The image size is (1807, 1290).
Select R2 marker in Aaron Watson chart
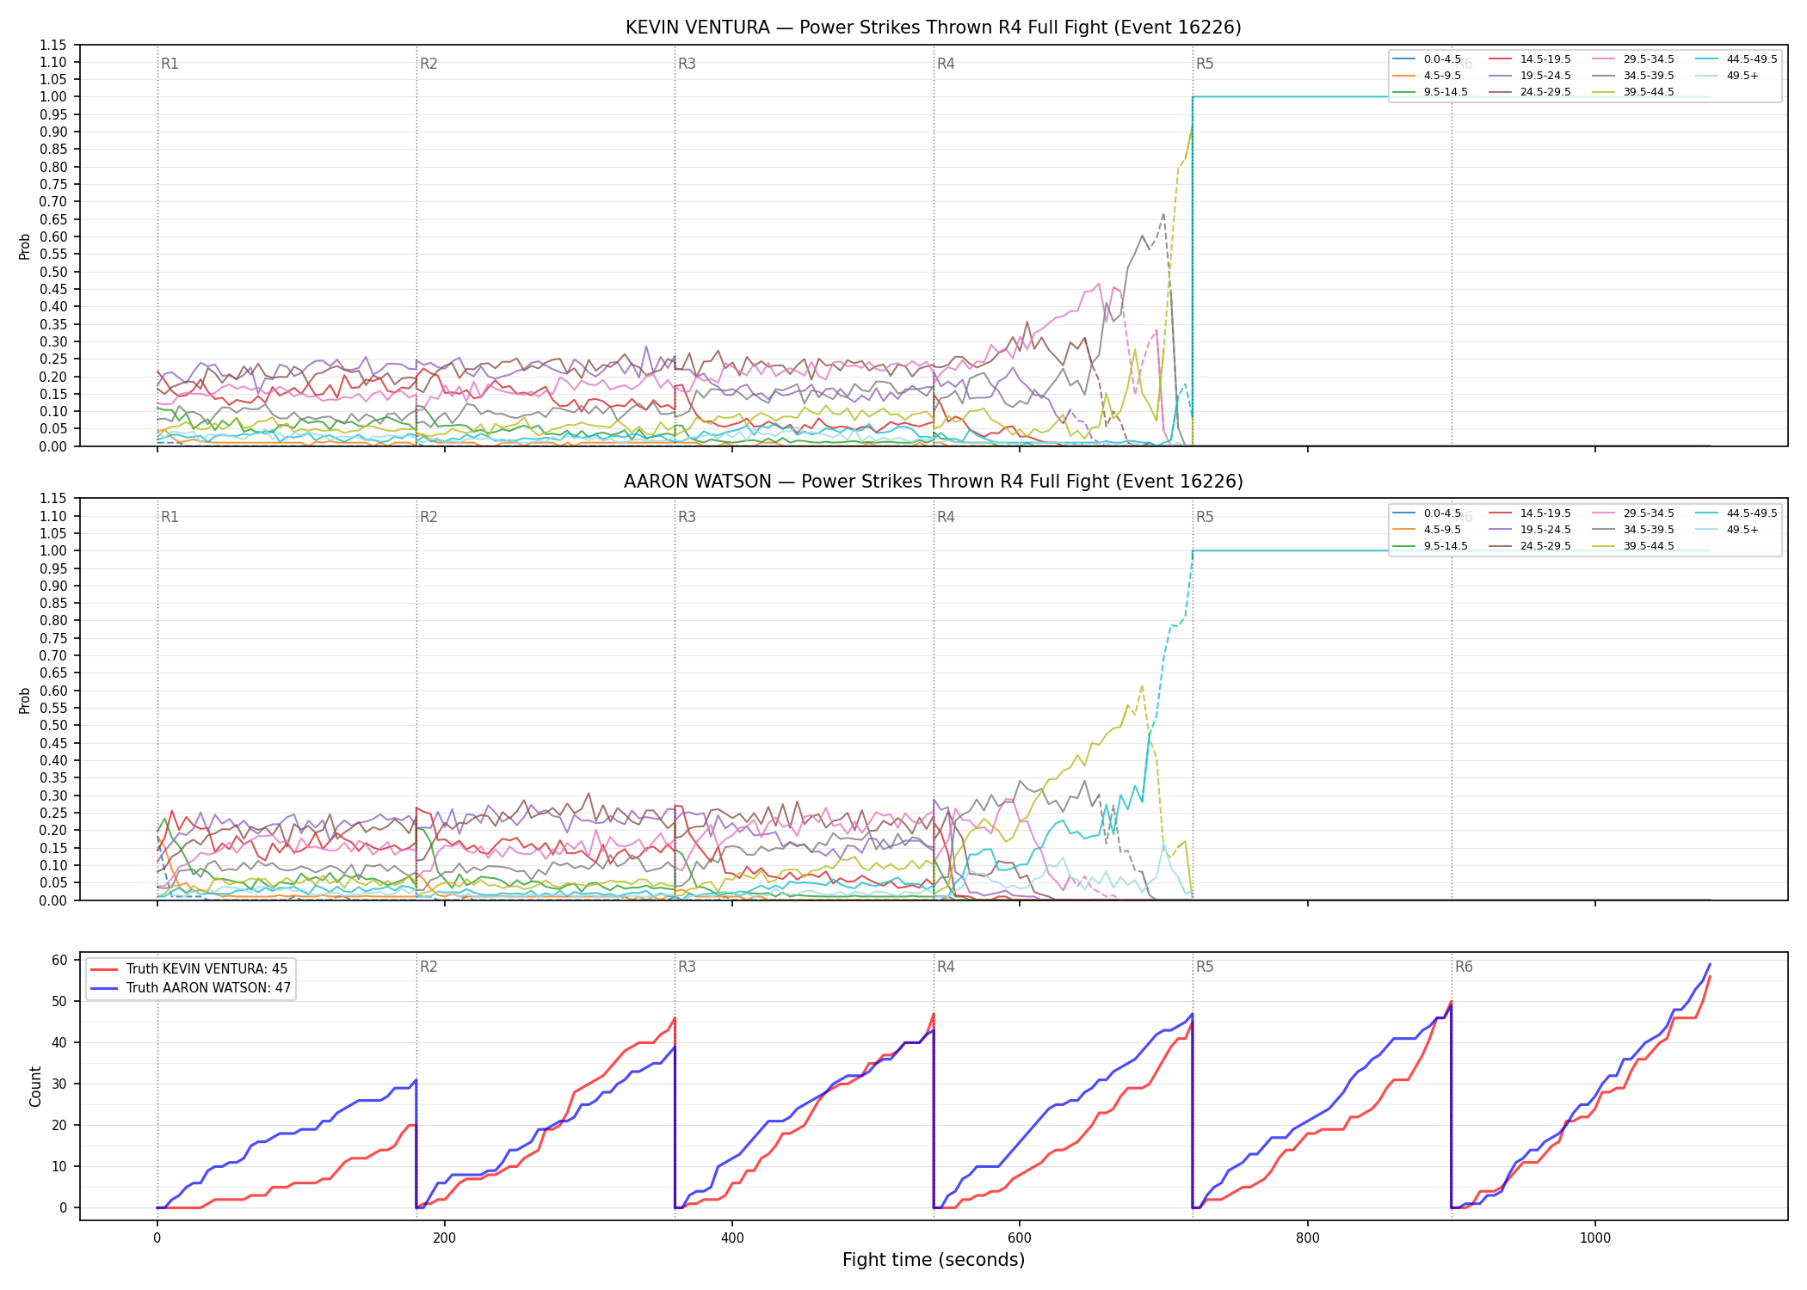point(429,517)
